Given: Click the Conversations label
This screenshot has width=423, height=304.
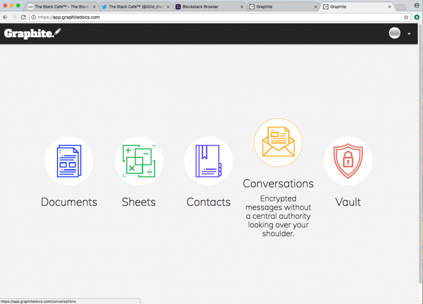Looking at the screenshot, I should (x=278, y=184).
